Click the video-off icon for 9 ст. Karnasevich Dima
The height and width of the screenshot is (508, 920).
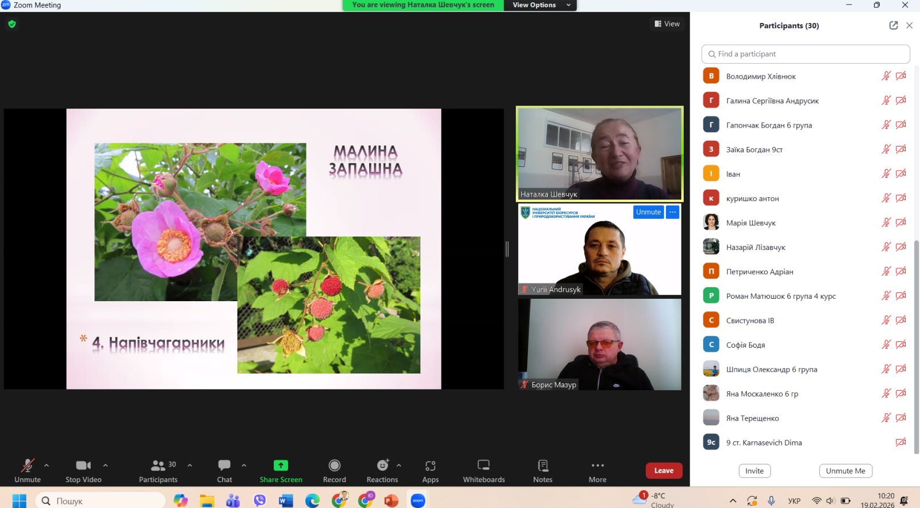[901, 442]
